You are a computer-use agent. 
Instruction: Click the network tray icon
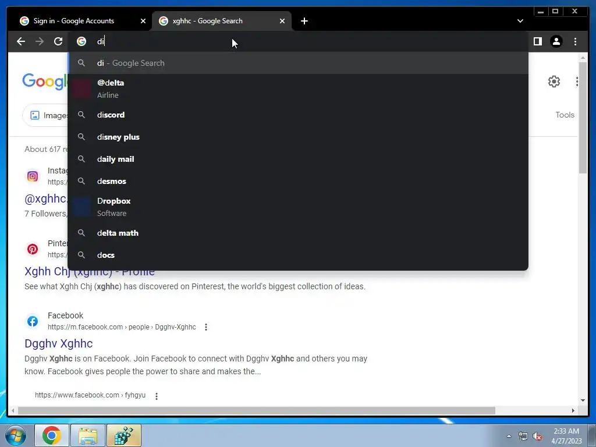coord(523,436)
